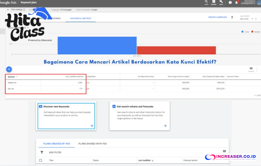Collapse Plan settings with the back arrow
The image size is (261, 166).
click(x=8, y=10)
